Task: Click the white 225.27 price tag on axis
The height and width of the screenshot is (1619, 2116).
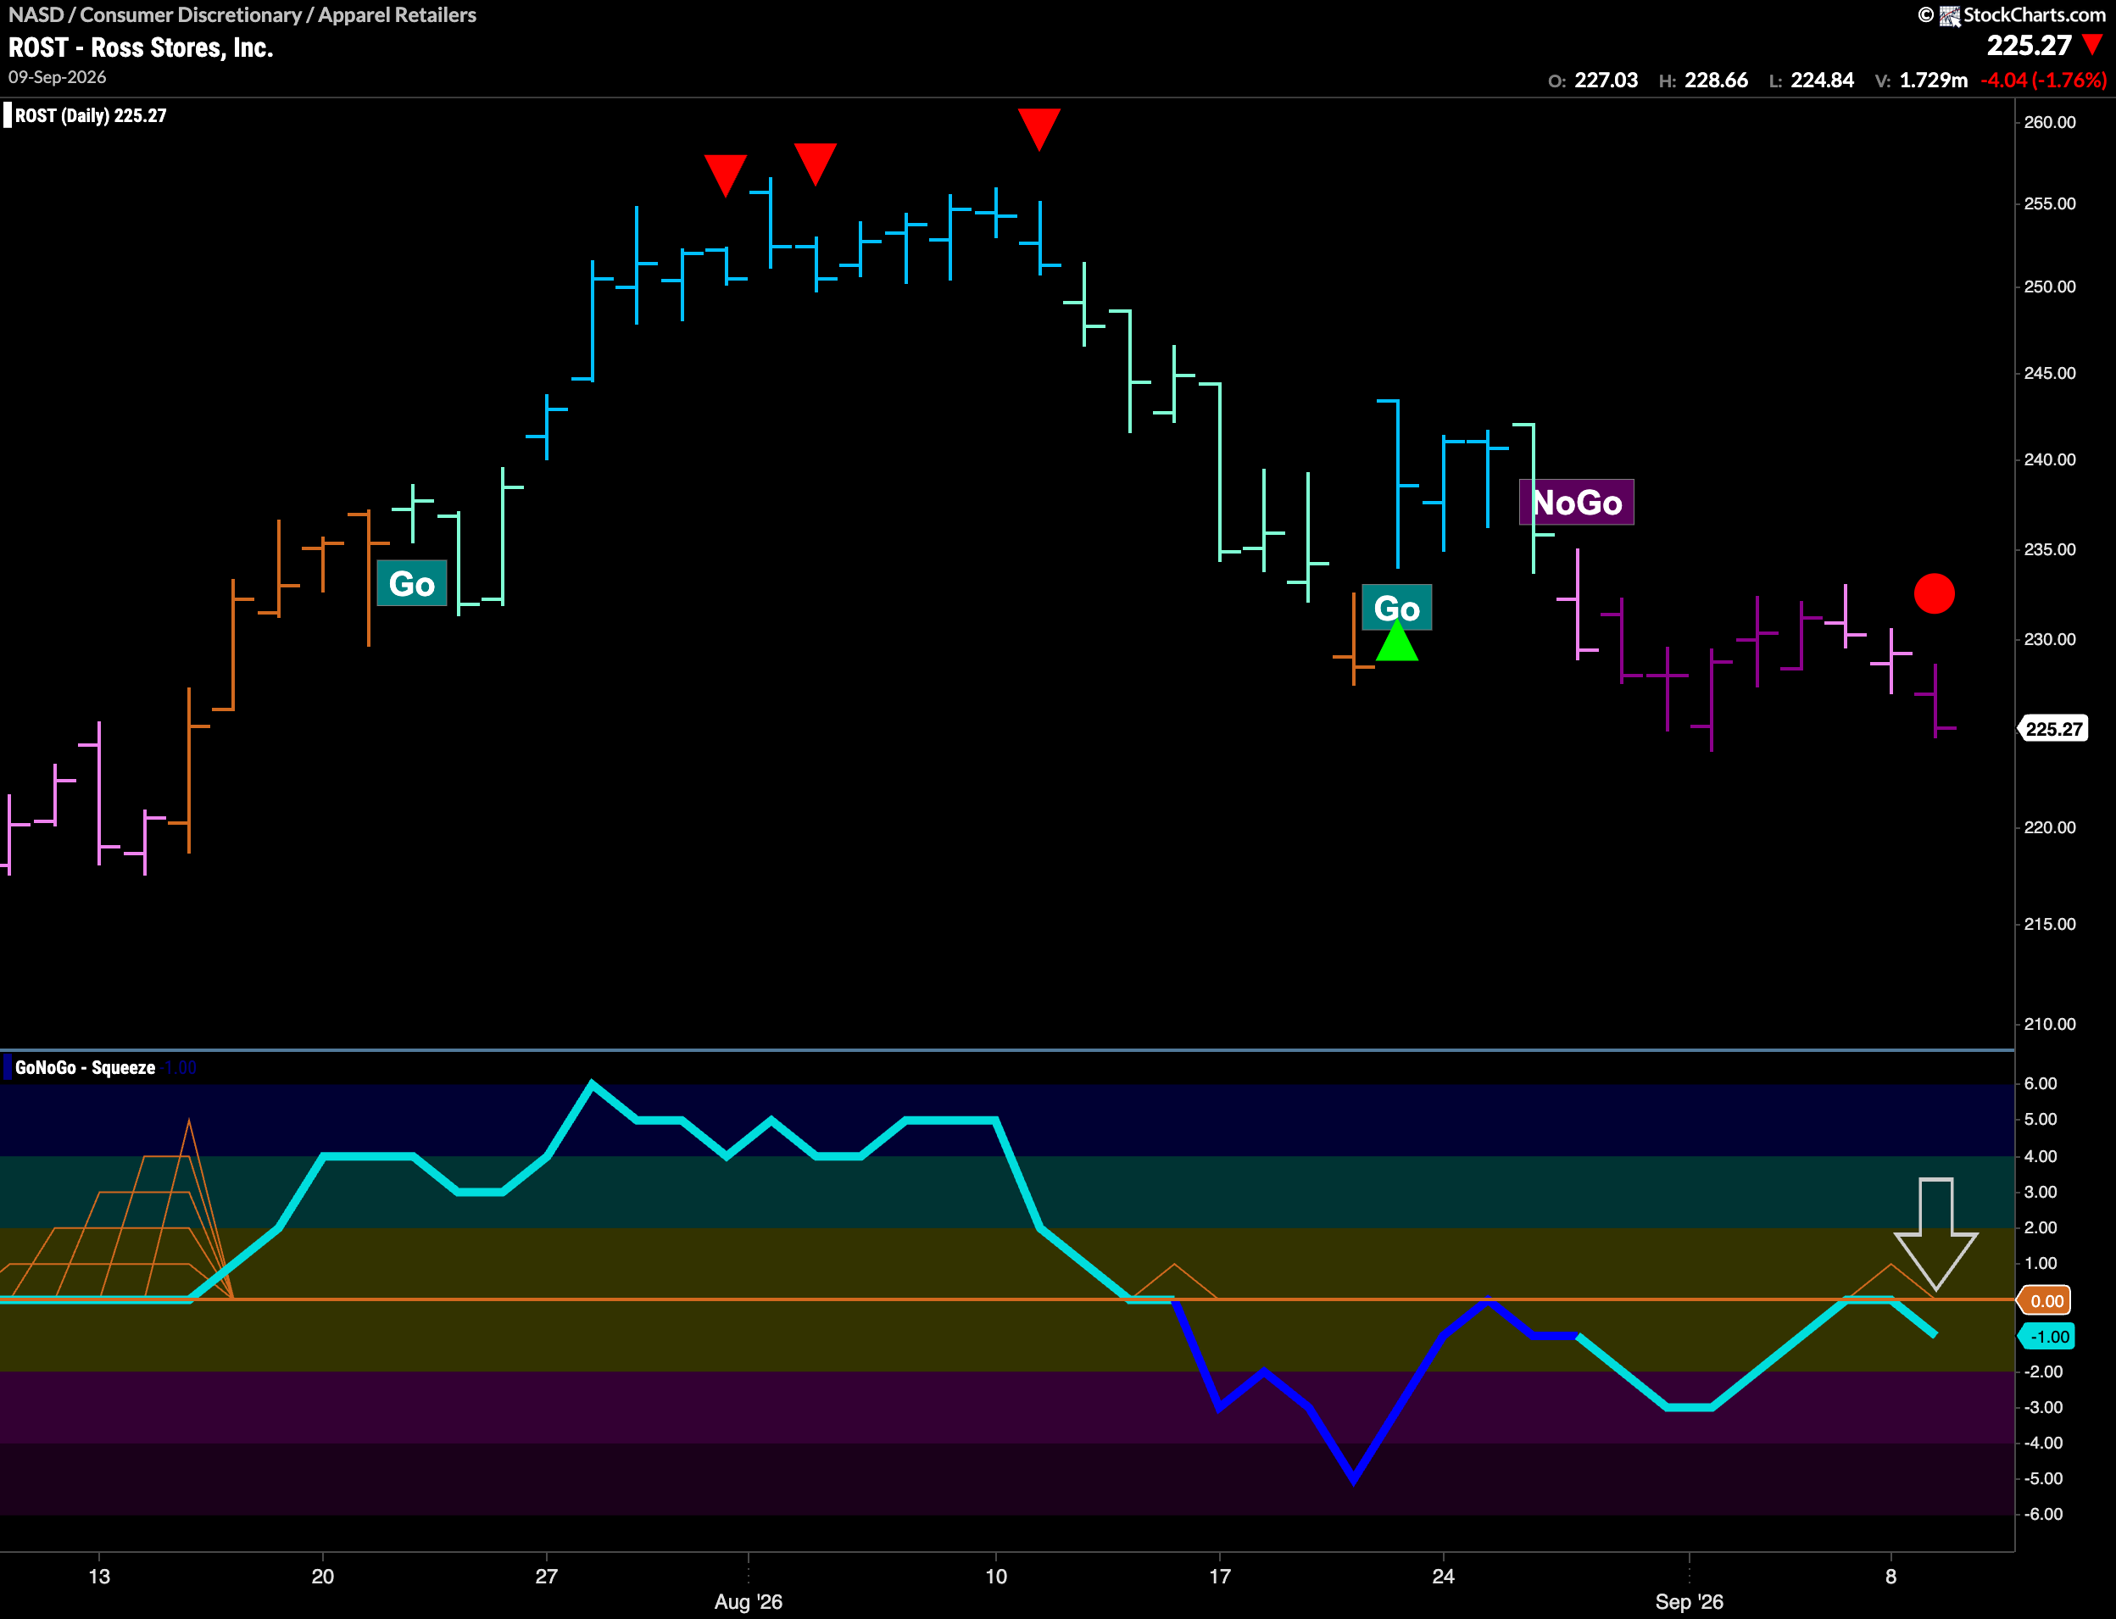Action: pos(2053,729)
